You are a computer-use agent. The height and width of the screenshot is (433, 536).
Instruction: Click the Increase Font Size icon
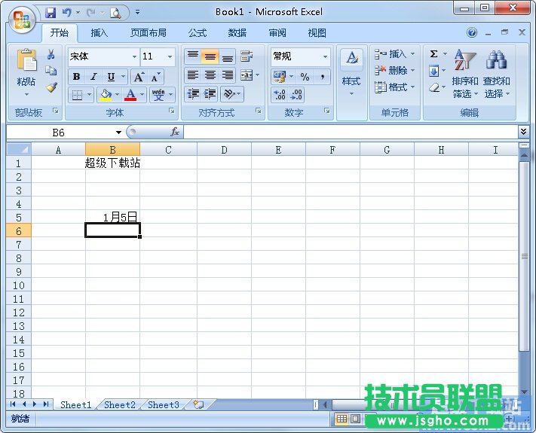click(x=139, y=77)
